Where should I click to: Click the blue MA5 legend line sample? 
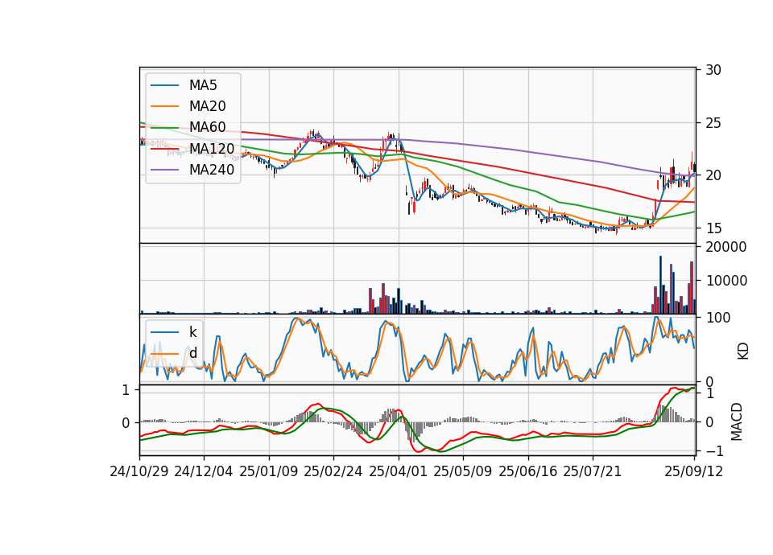[164, 85]
